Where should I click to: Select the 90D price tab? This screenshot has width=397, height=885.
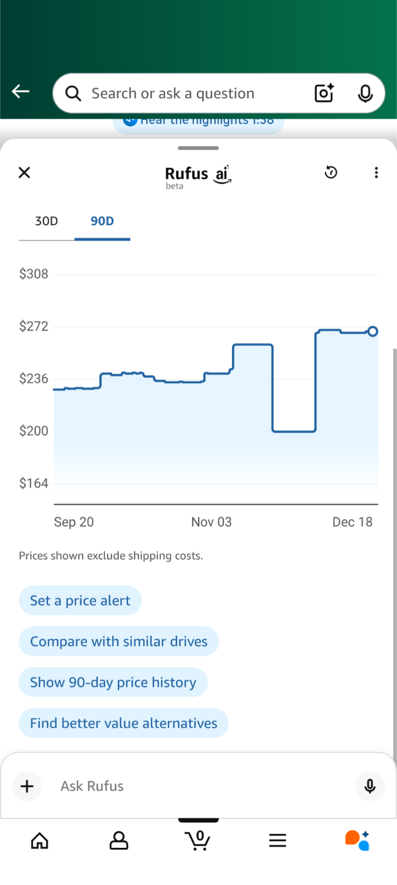click(x=102, y=221)
